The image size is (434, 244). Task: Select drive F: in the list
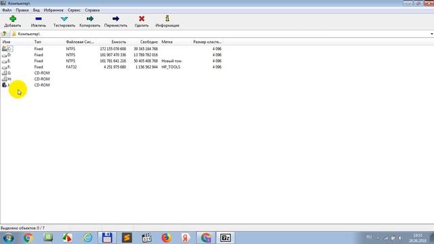[x=7, y=67]
